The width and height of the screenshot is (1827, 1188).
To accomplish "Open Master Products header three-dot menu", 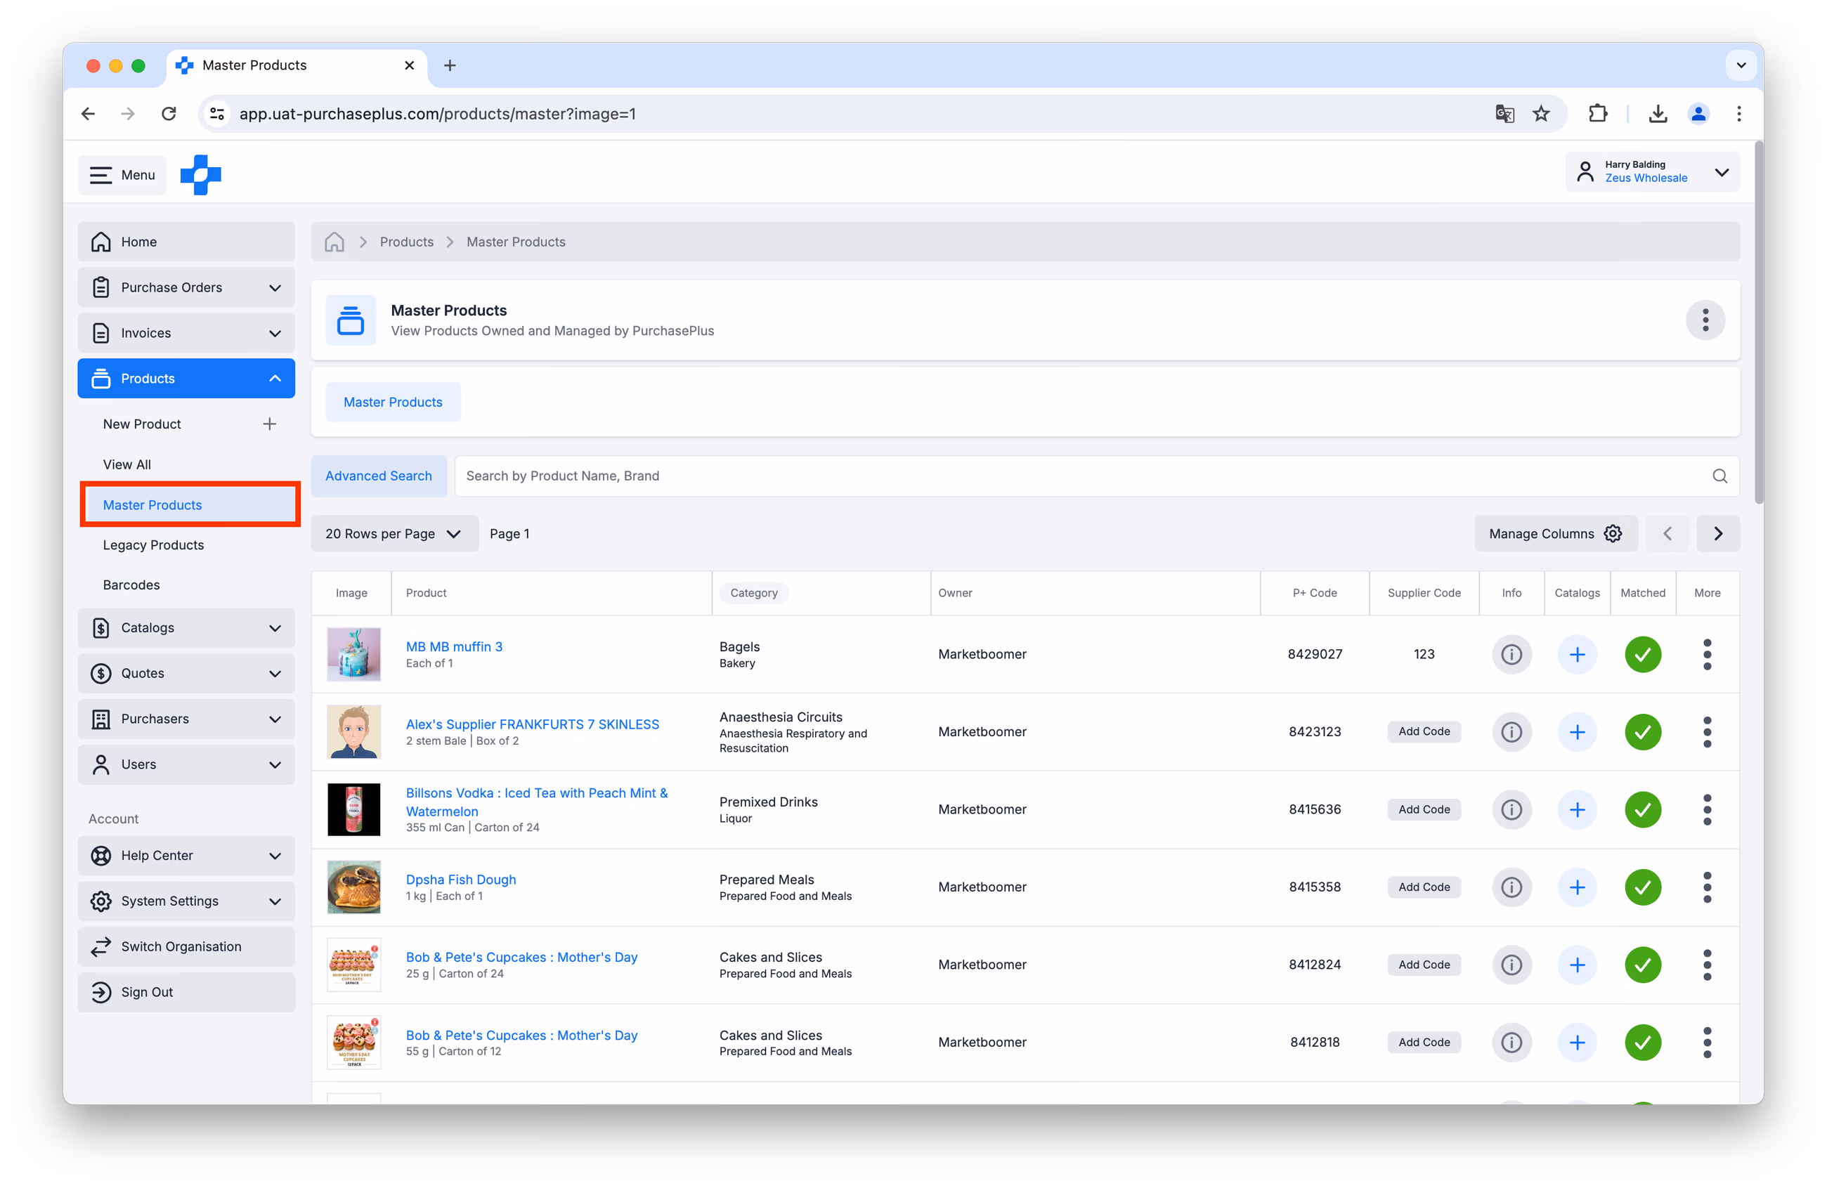I will pos(1704,320).
